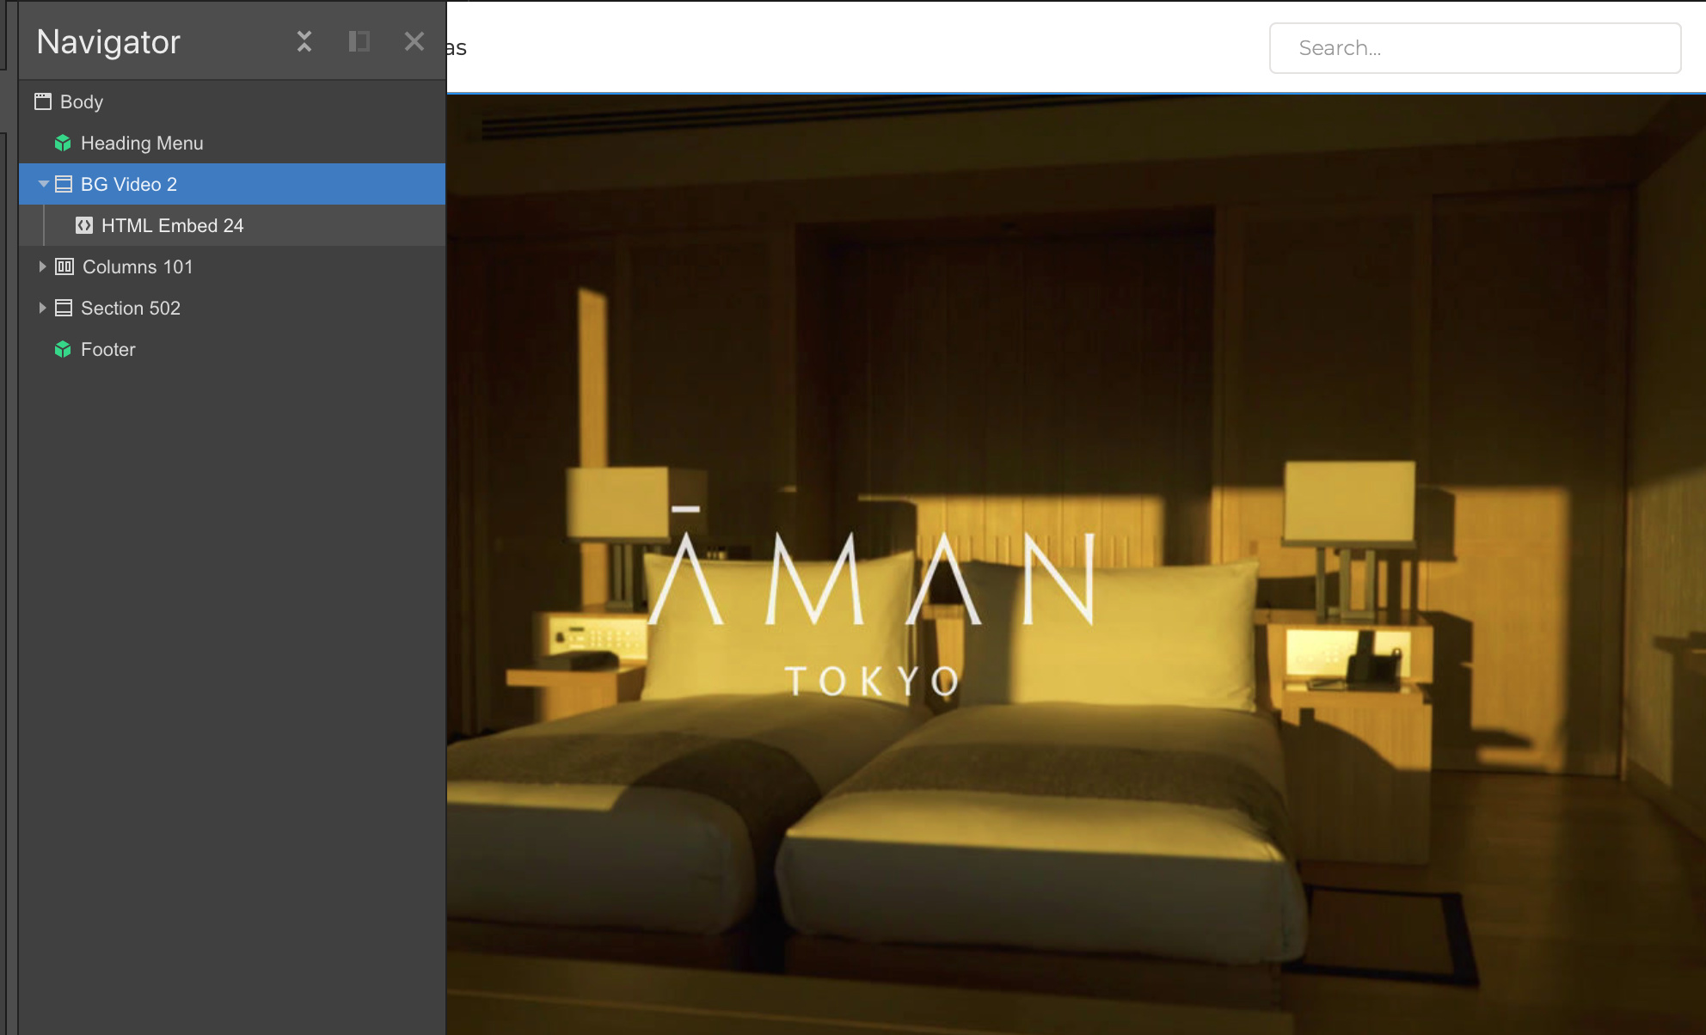Click the BG Video 2 section icon
The image size is (1706, 1035).
(64, 184)
